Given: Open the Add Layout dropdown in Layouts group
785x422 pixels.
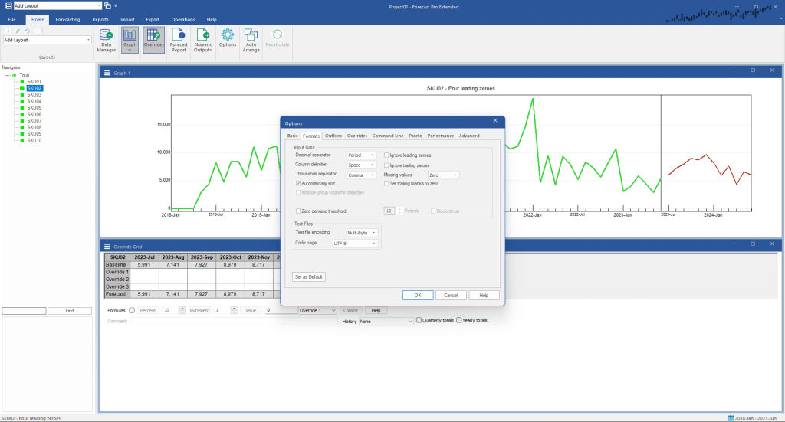Looking at the screenshot, I should [47, 40].
